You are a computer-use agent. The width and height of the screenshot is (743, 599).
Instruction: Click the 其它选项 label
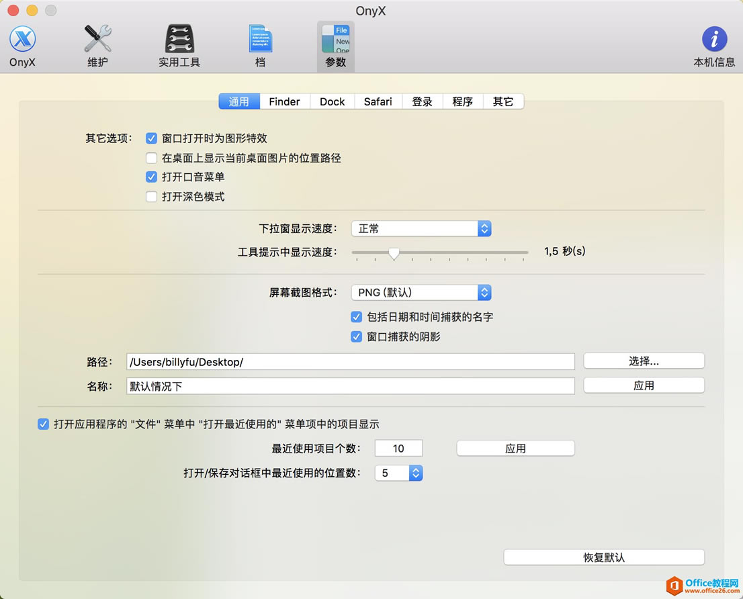coord(109,138)
